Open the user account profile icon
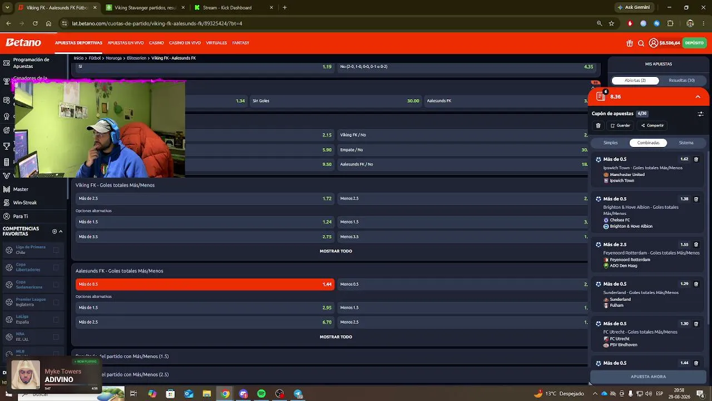This screenshot has width=712, height=401. point(654,43)
